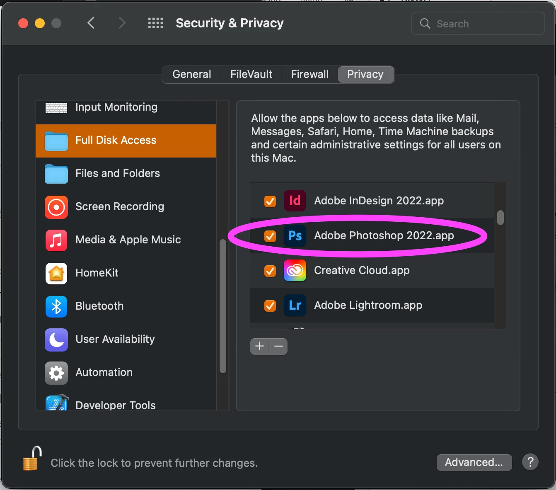This screenshot has width=556, height=490.
Task: Click the app list scrollbar thumb
Action: 500,217
